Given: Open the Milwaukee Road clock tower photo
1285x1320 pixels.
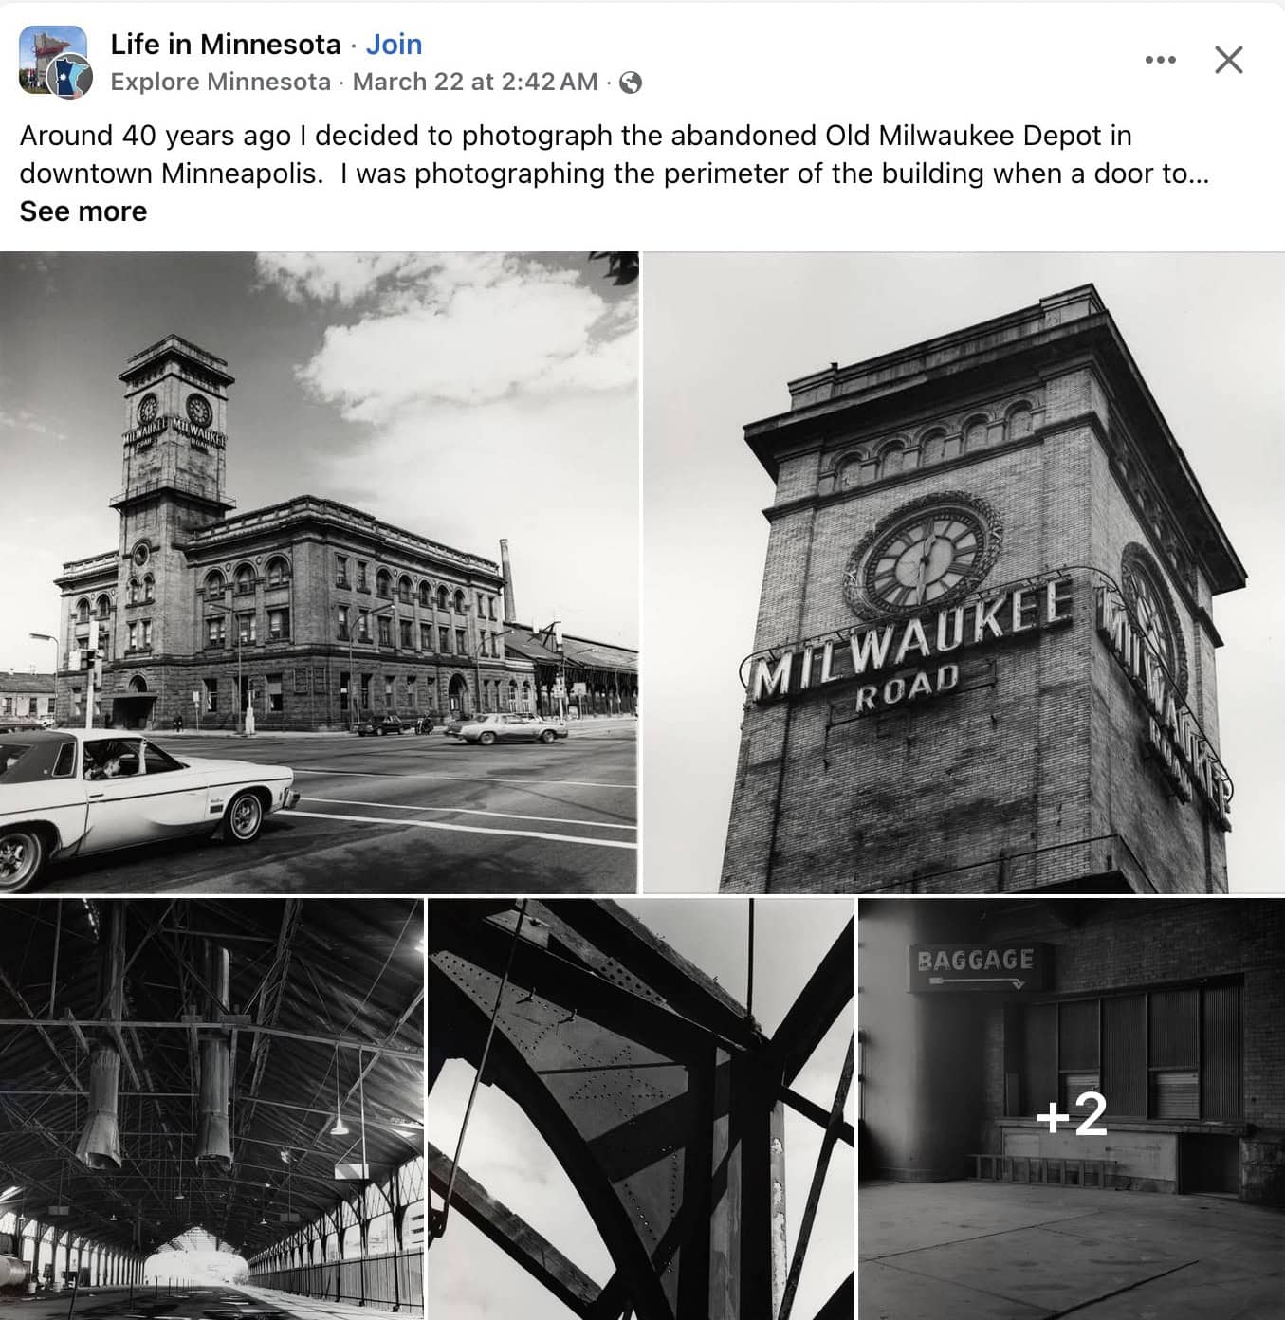Looking at the screenshot, I should (x=964, y=573).
